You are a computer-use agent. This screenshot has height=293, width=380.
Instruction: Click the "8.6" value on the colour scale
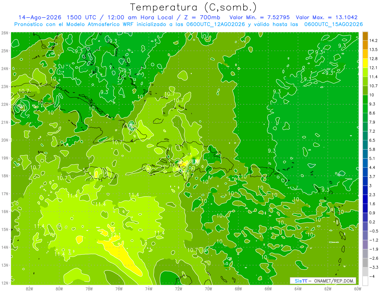tap(372, 113)
